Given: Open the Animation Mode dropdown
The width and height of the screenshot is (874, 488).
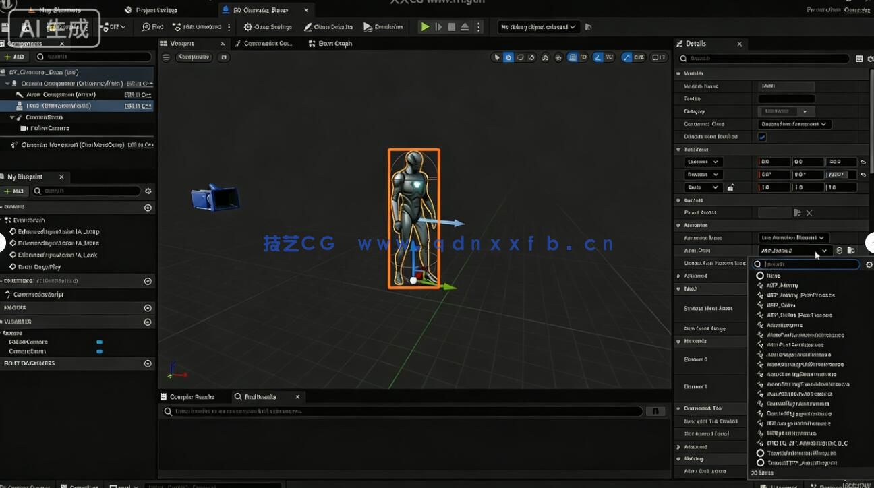Looking at the screenshot, I should (794, 238).
